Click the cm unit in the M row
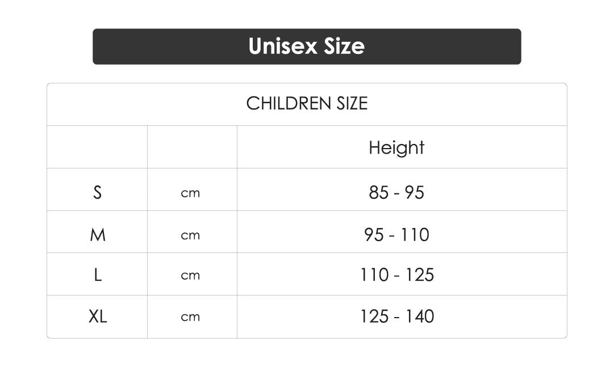The width and height of the screenshot is (614, 380). [x=190, y=235]
